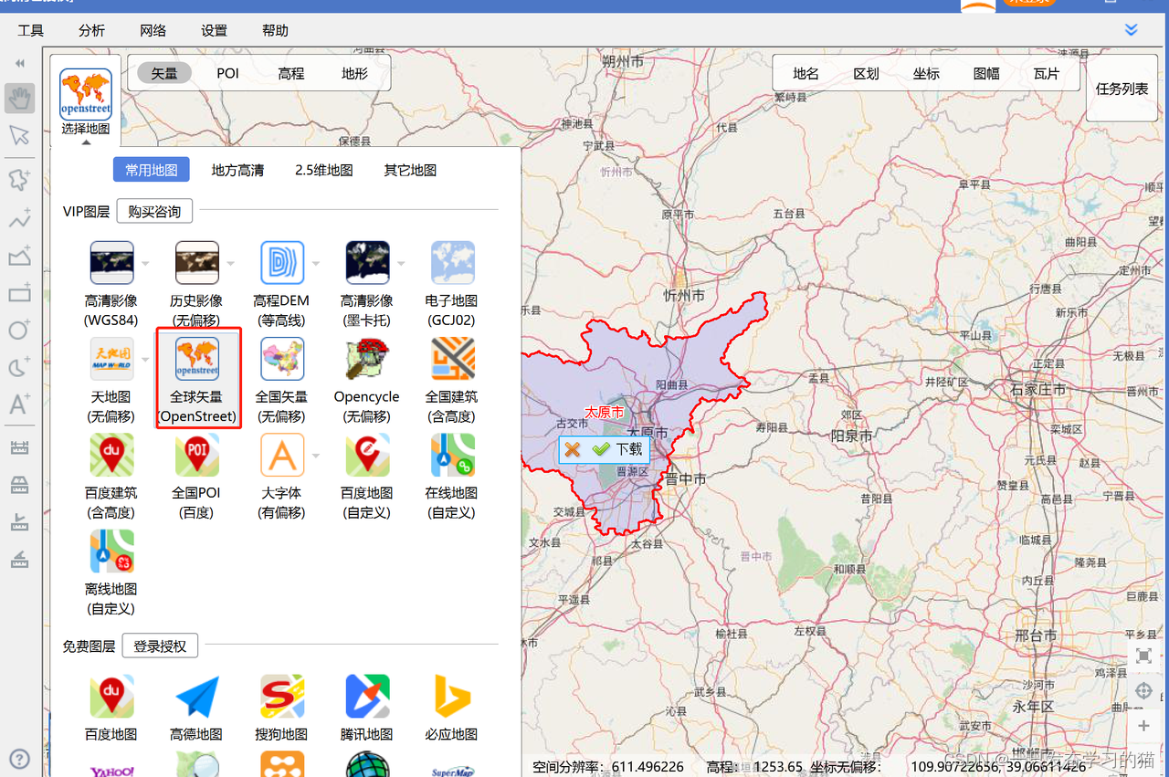This screenshot has height=777, width=1169.
Task: Open the 网络 menu
Action: (153, 30)
